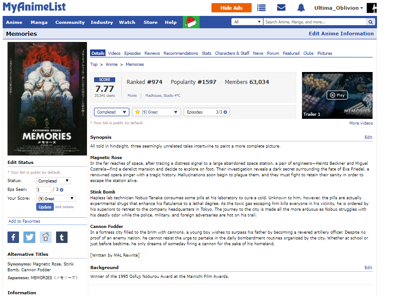Screen dimensions: 396x296
Task: Click the More videos link
Action: (361, 123)
